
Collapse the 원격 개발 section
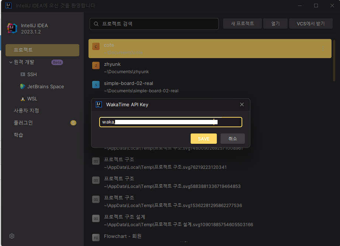(11, 62)
